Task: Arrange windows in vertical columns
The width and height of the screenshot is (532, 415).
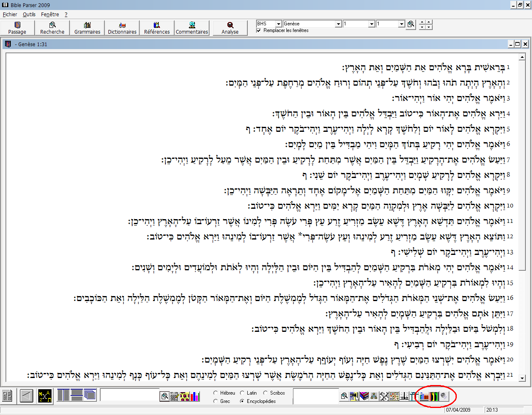Action: 64,395
